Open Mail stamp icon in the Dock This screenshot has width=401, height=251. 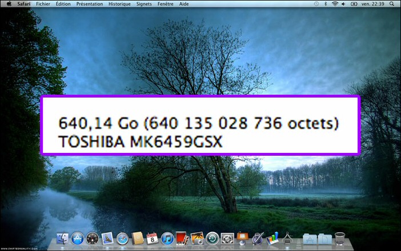(107, 238)
